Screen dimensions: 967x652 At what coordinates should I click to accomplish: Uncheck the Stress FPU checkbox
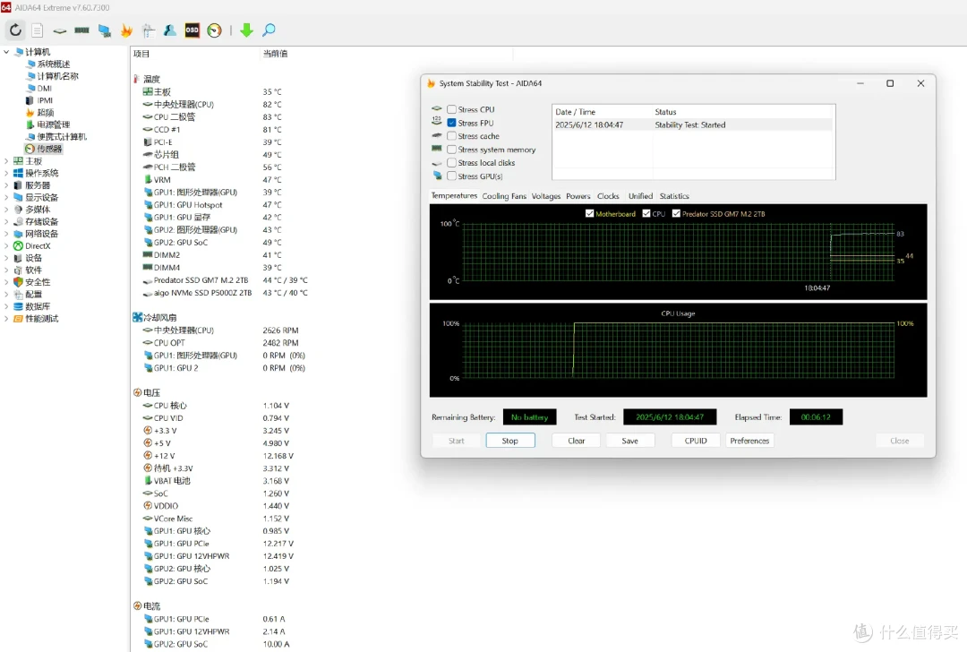tap(451, 123)
